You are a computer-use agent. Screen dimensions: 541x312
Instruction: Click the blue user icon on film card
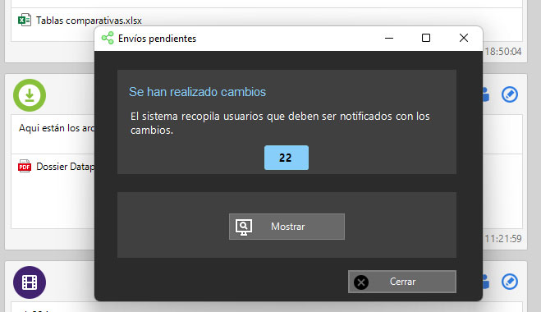[x=486, y=282]
